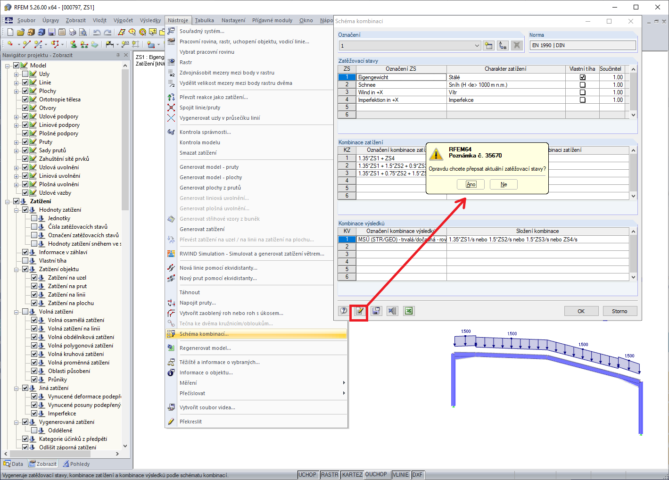The image size is (669, 480).
Task: Click the rectangle opening tool icon
Action: (x=135, y=44)
